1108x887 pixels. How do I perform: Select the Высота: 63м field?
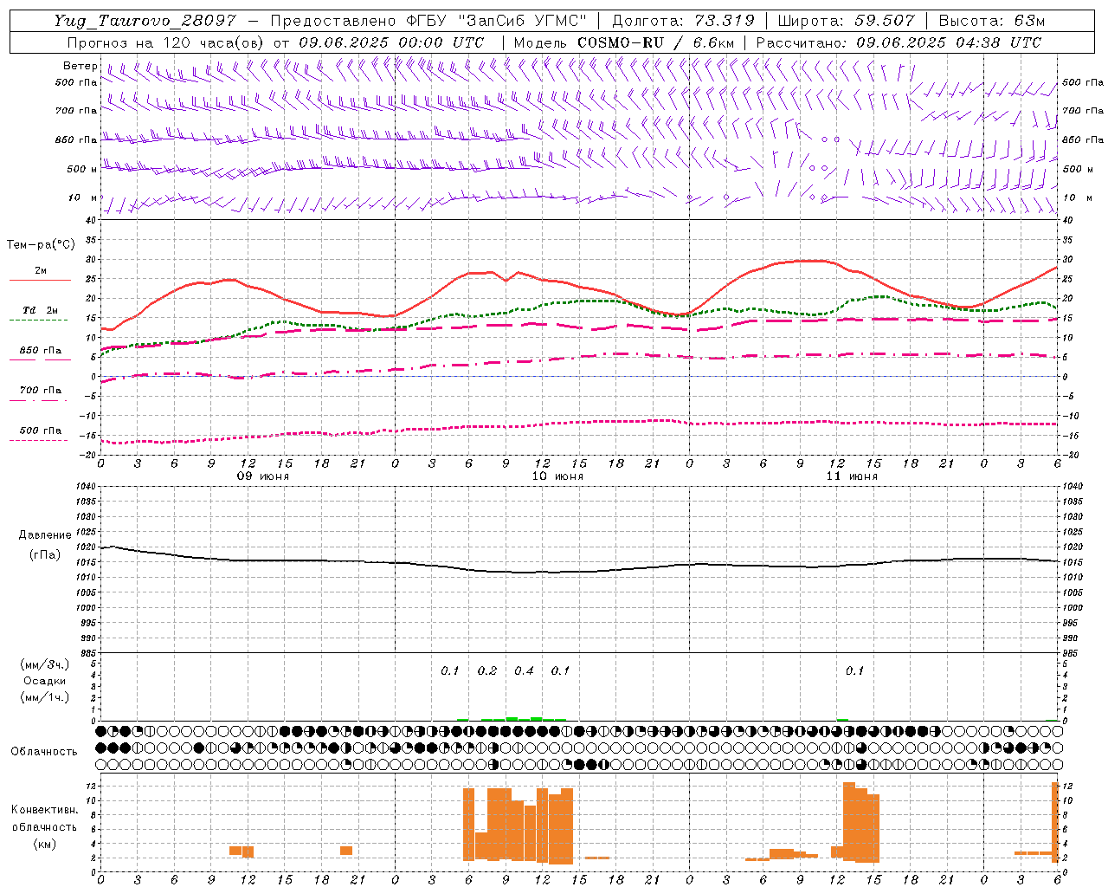tap(992, 21)
